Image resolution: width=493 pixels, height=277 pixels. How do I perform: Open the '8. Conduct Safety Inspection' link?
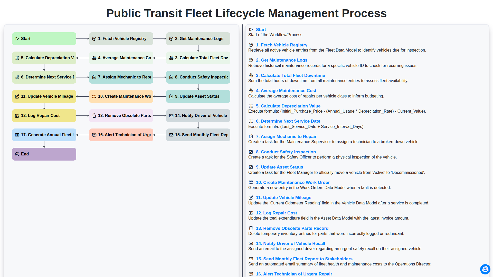286,152
